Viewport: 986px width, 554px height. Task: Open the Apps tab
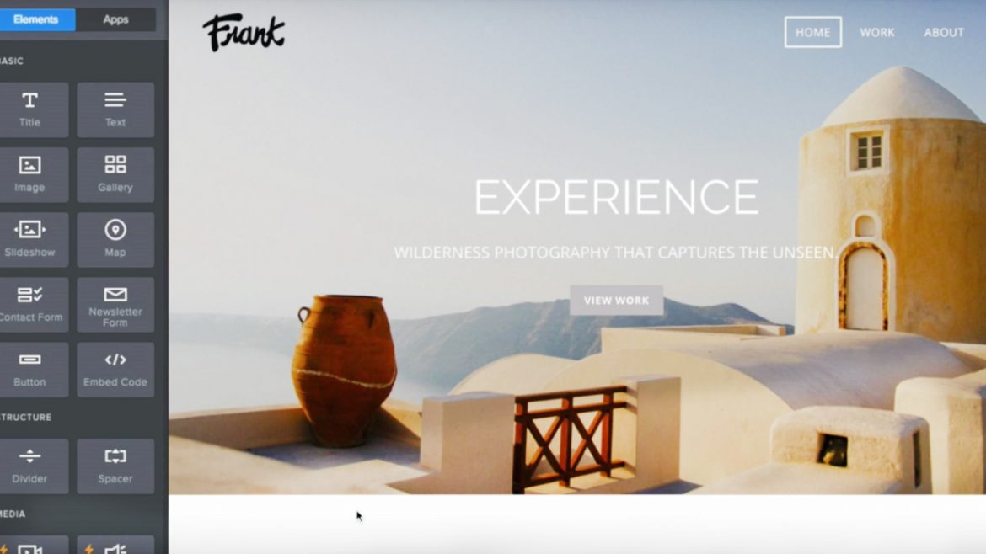coord(115,19)
